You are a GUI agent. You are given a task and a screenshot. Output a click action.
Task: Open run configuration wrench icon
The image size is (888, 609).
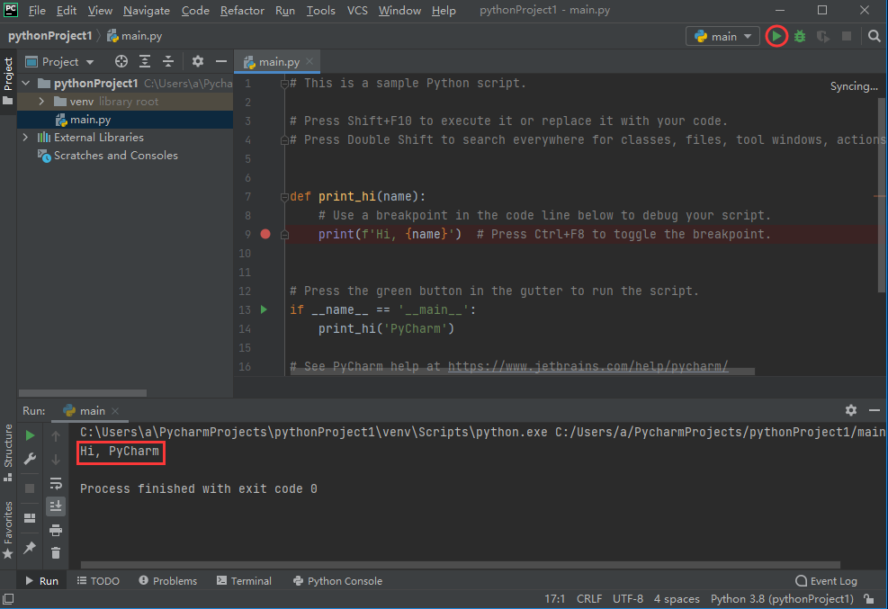[x=30, y=459]
